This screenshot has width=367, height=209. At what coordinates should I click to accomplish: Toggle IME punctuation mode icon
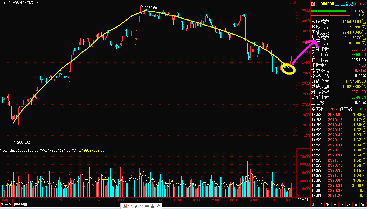point(141,206)
